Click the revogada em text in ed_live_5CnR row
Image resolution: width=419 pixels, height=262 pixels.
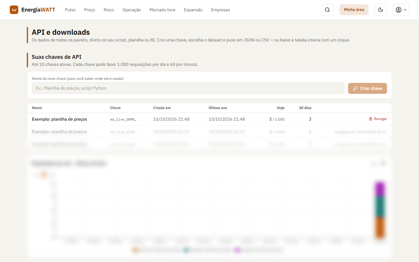pos(361,132)
